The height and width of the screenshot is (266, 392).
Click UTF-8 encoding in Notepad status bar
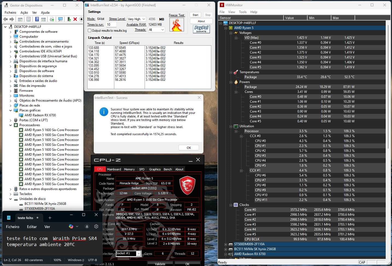(x=92, y=260)
